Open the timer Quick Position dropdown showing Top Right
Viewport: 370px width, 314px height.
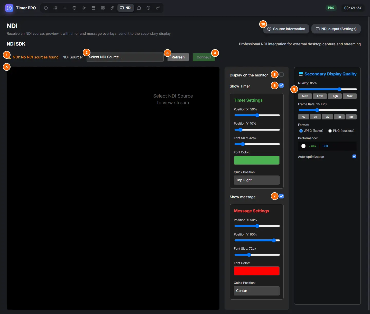pyautogui.click(x=257, y=180)
